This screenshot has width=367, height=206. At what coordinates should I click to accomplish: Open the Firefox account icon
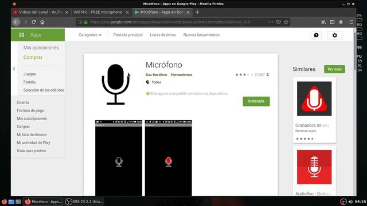coord(341,22)
